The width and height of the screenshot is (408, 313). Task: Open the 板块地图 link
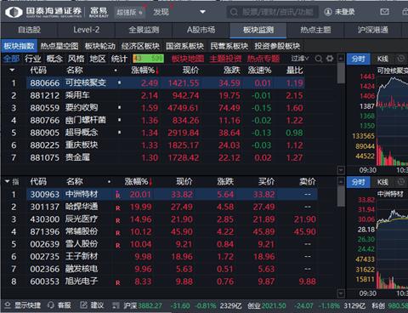click(188, 59)
